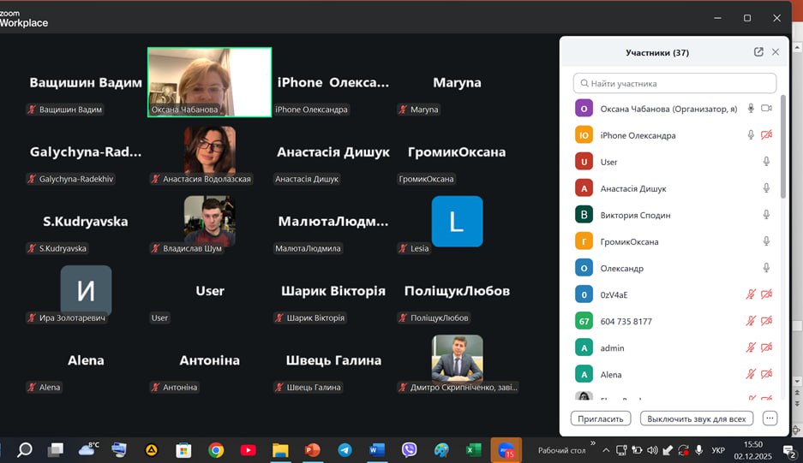This screenshot has height=463, width=803.
Task: Open Google Chrome from the taskbar
Action: point(216,450)
